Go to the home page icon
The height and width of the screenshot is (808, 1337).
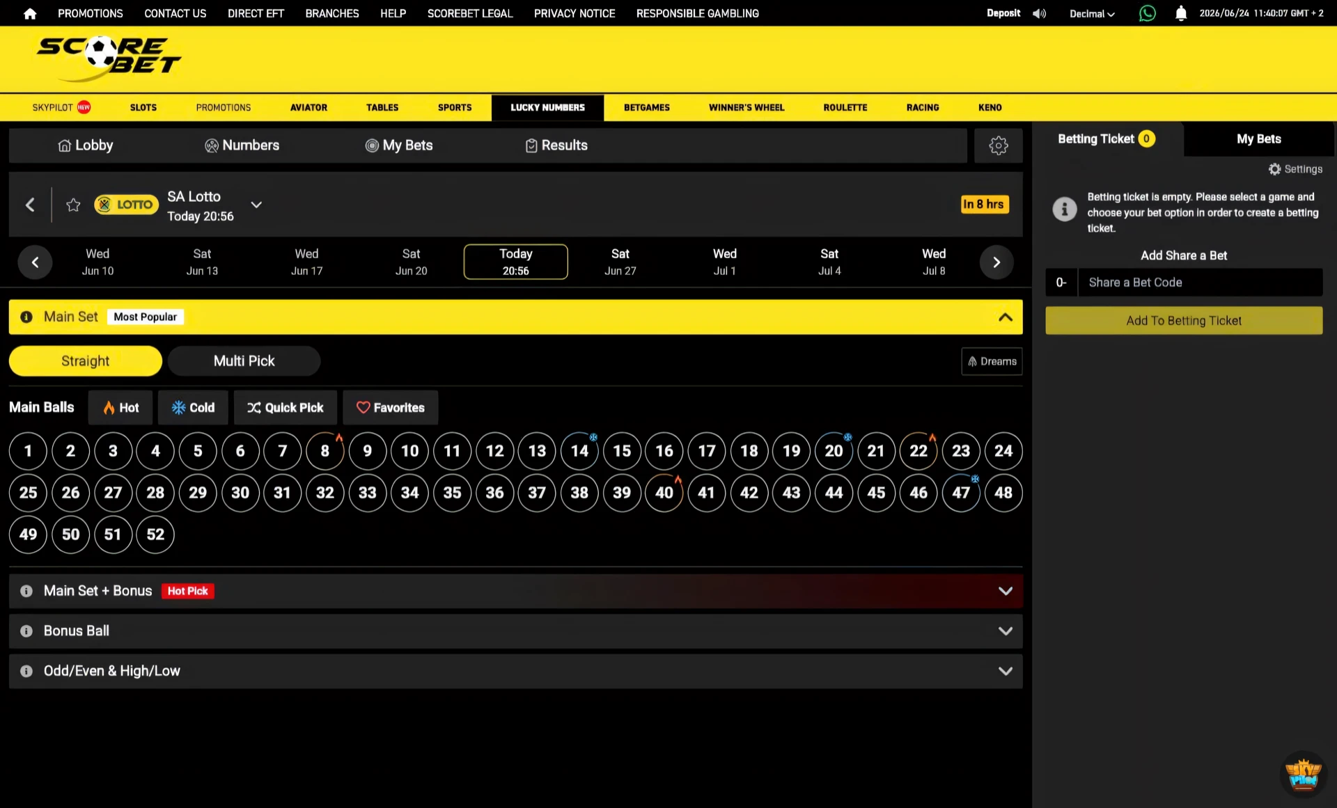pos(29,13)
